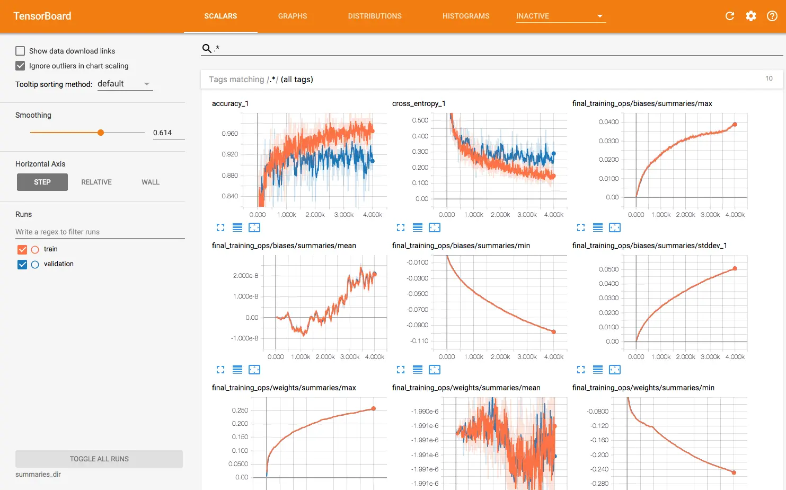This screenshot has height=490, width=786.
Task: Enable Show data download links checkbox
Action: pos(20,51)
